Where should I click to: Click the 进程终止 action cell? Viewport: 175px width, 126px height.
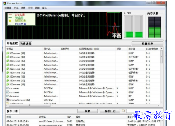tap(80, 121)
